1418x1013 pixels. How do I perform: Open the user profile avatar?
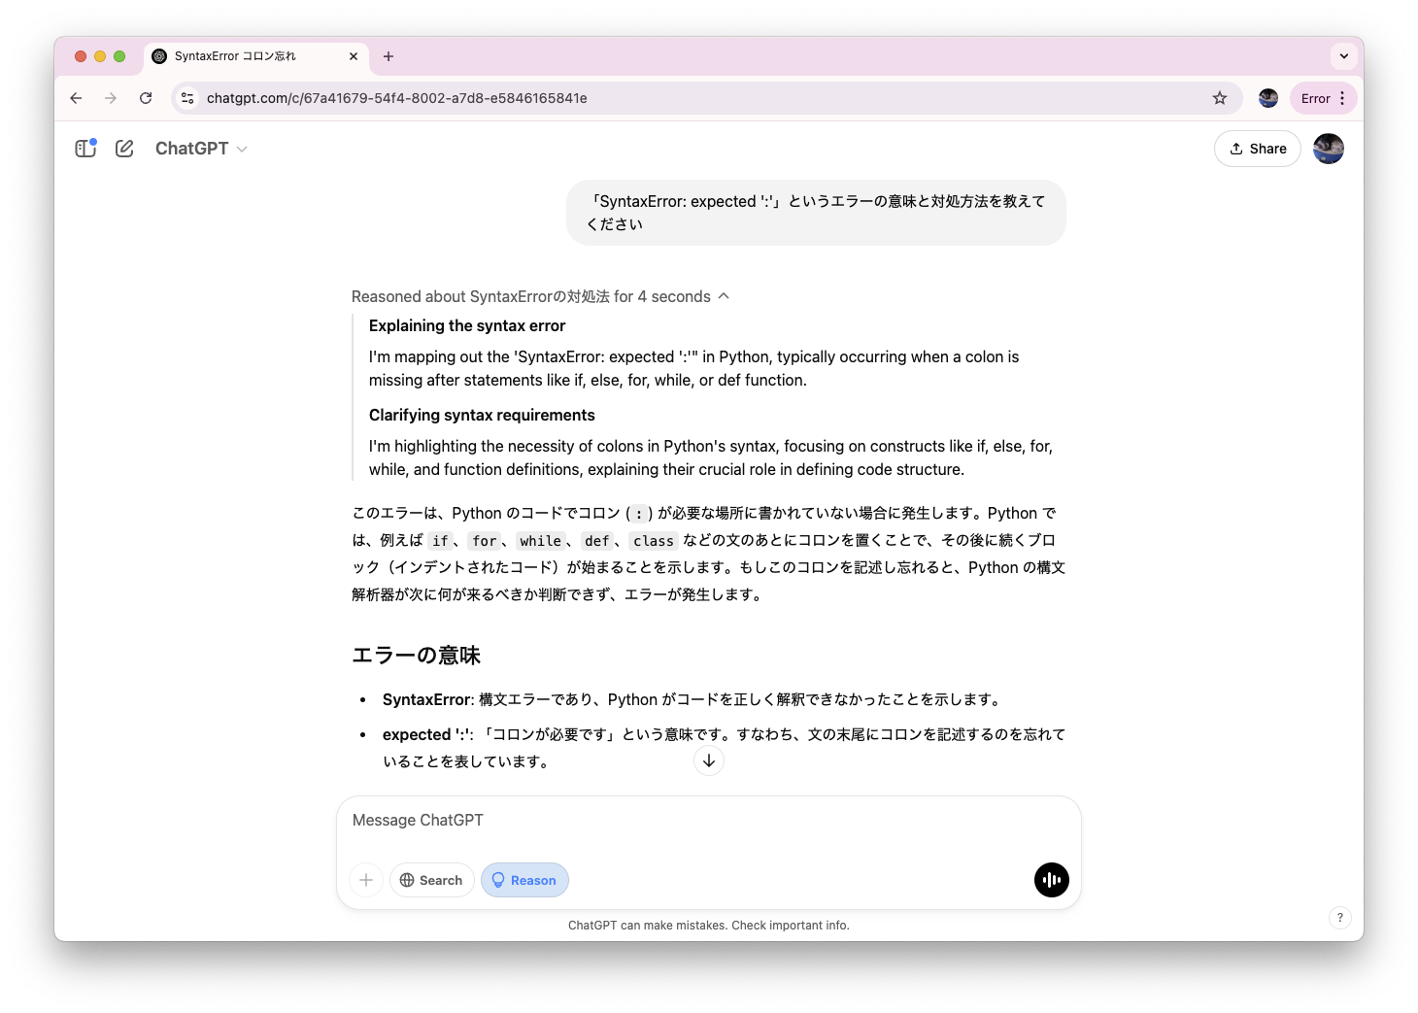pos(1328,149)
